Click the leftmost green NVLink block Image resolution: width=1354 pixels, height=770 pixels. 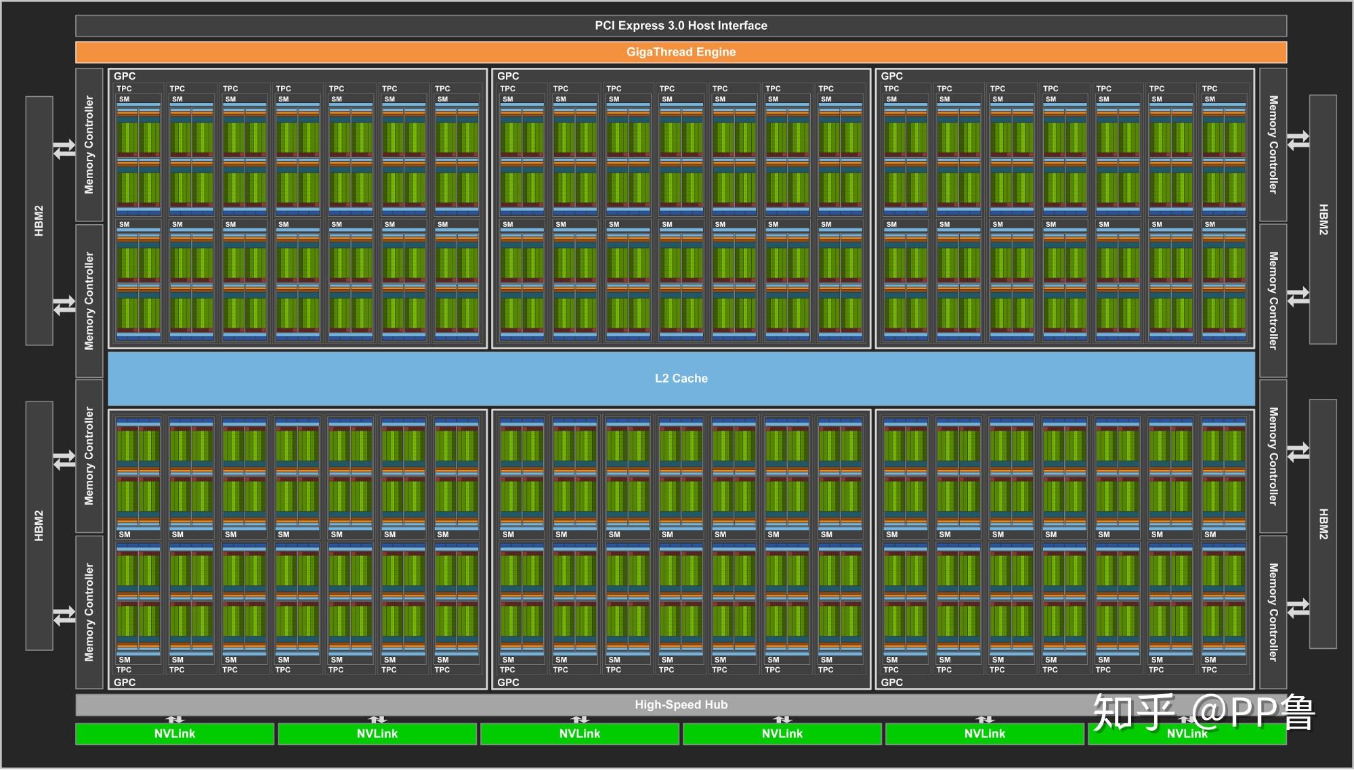pos(175,734)
